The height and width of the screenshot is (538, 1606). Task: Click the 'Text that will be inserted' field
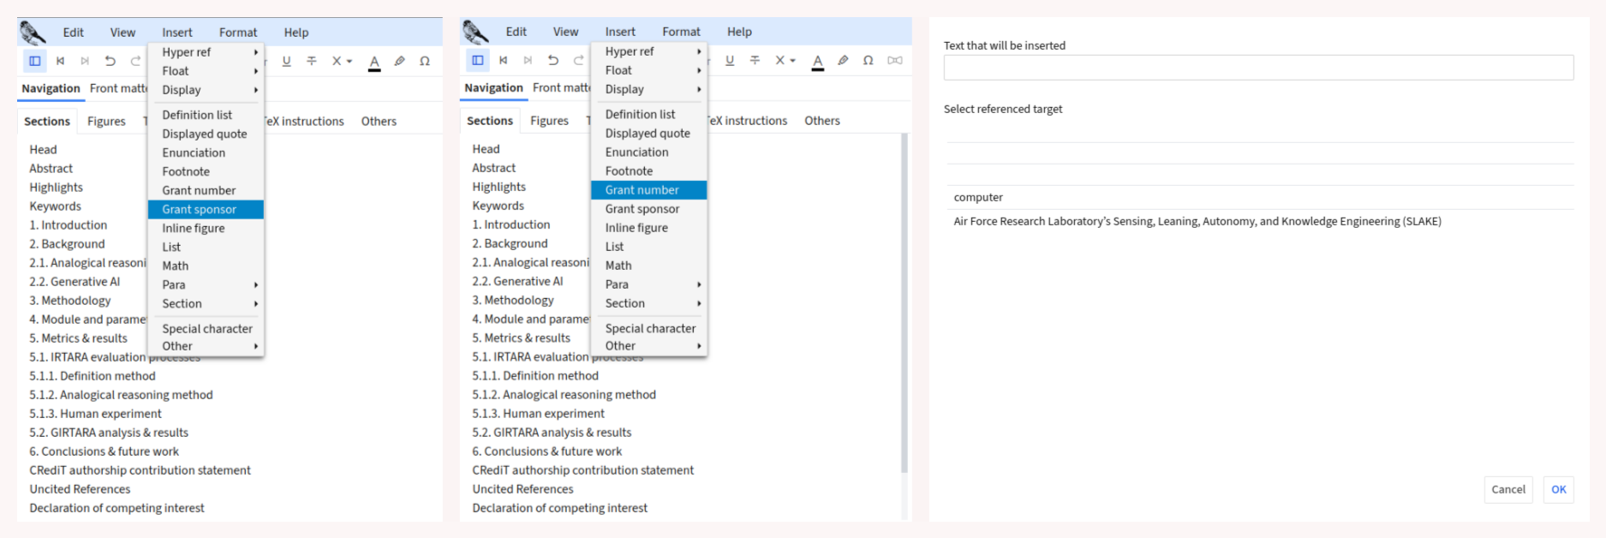pos(1257,68)
